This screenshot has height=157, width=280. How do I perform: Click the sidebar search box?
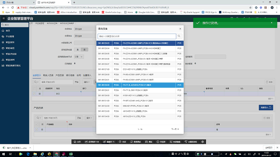tap(14, 25)
